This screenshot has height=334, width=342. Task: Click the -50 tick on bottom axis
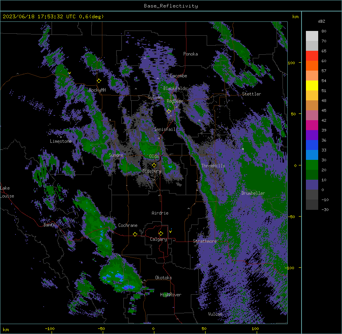[x=101, y=328]
